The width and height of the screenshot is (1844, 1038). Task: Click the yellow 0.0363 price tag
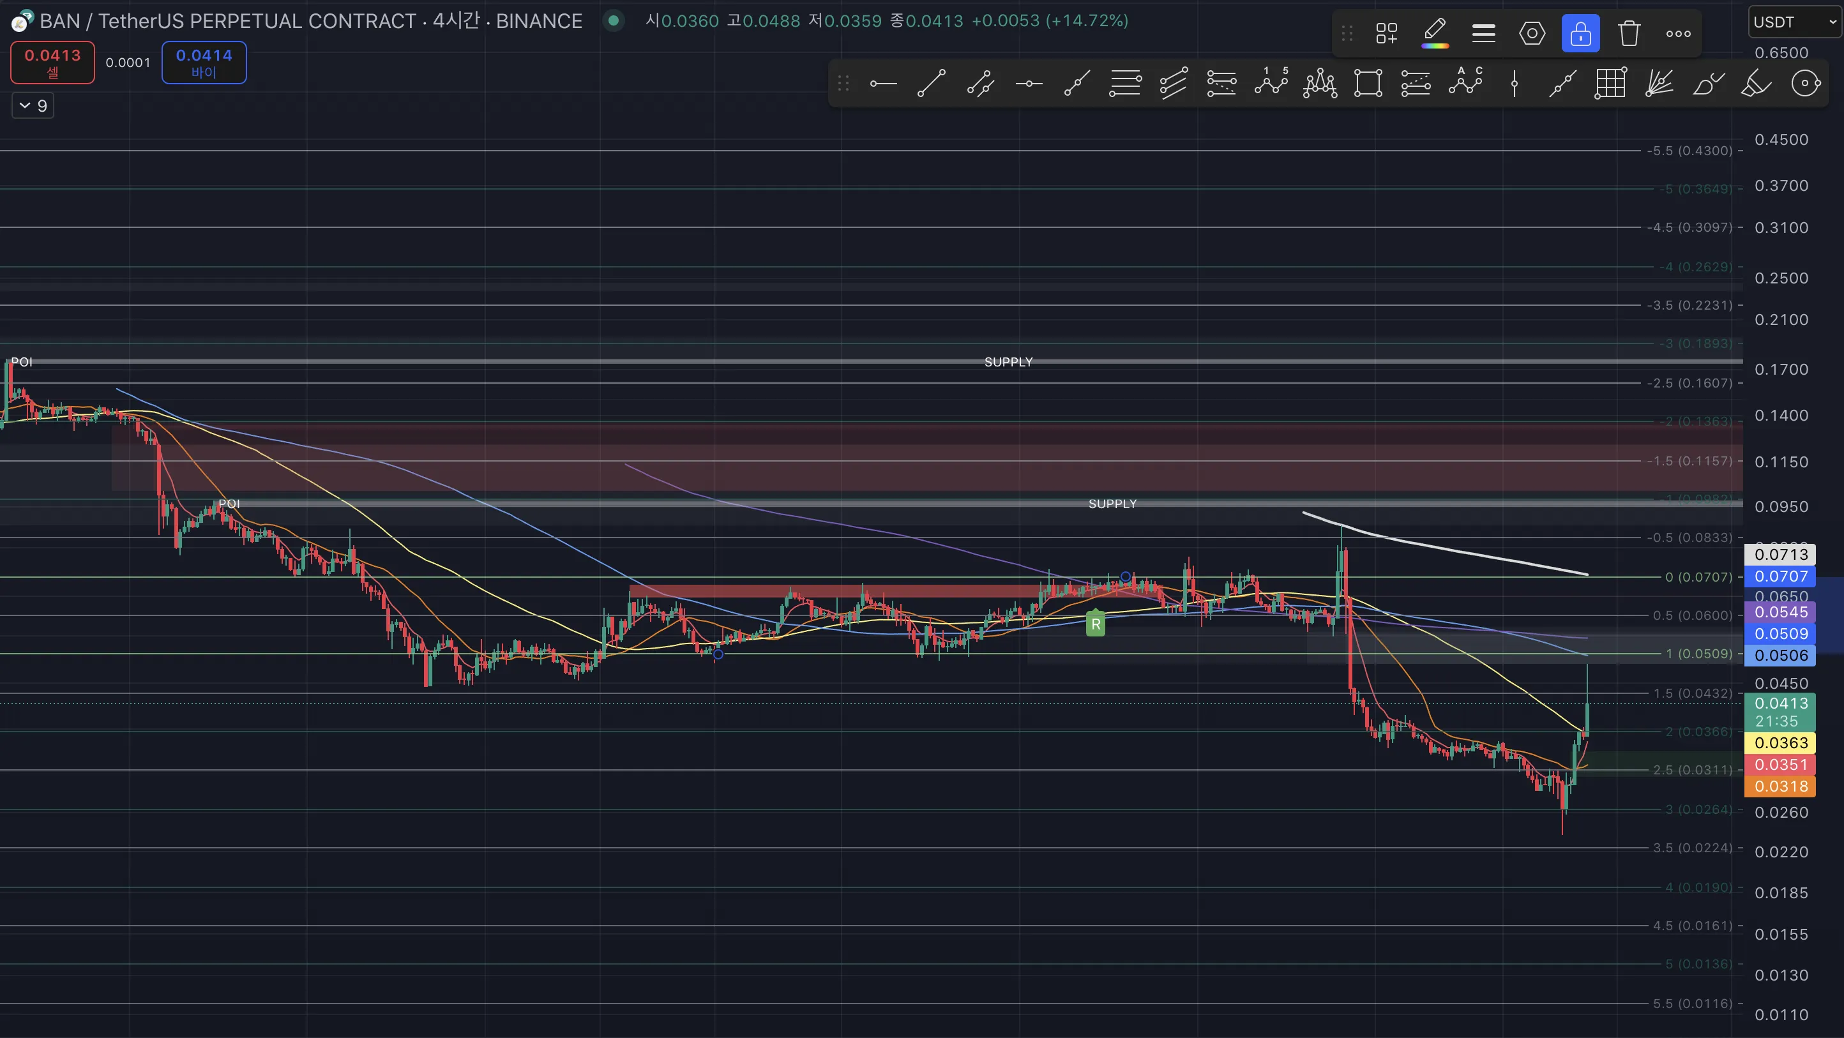click(x=1780, y=743)
